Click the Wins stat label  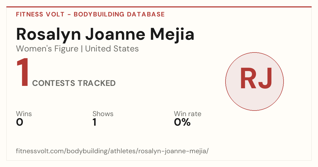(24, 114)
